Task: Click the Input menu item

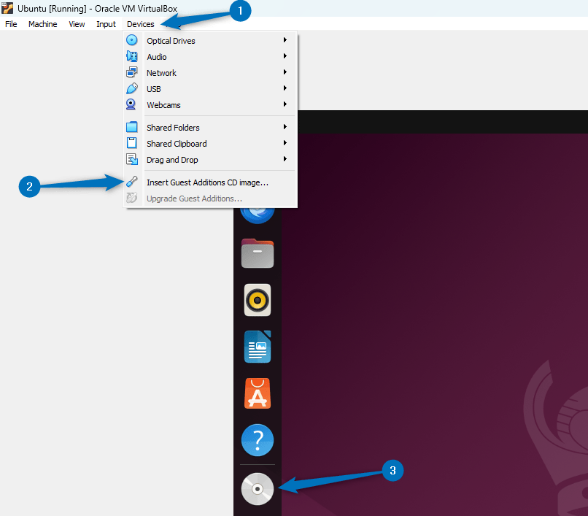Action: coord(106,23)
